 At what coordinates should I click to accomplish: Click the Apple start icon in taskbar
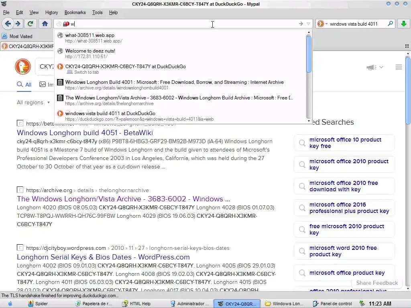10,304
